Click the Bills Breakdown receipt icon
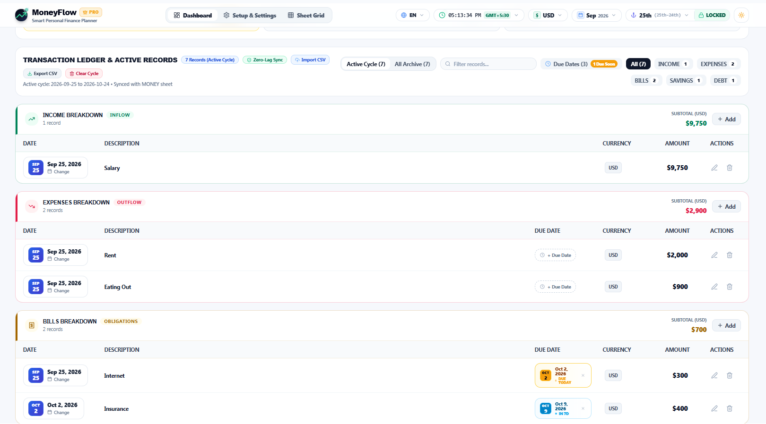 [x=32, y=325]
